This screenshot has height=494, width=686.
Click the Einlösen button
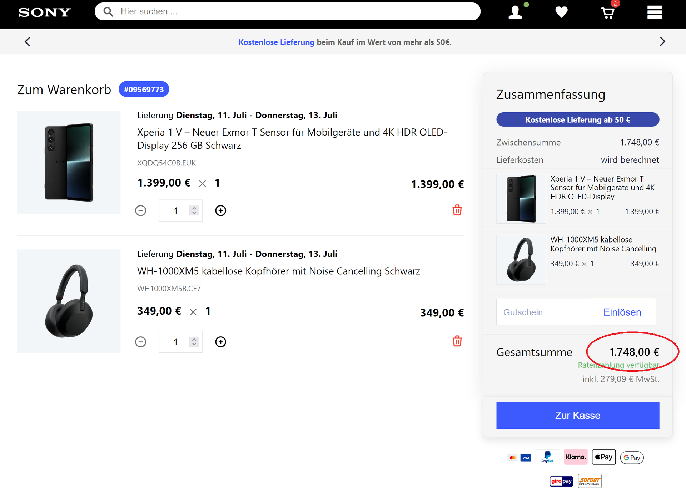pyautogui.click(x=622, y=312)
